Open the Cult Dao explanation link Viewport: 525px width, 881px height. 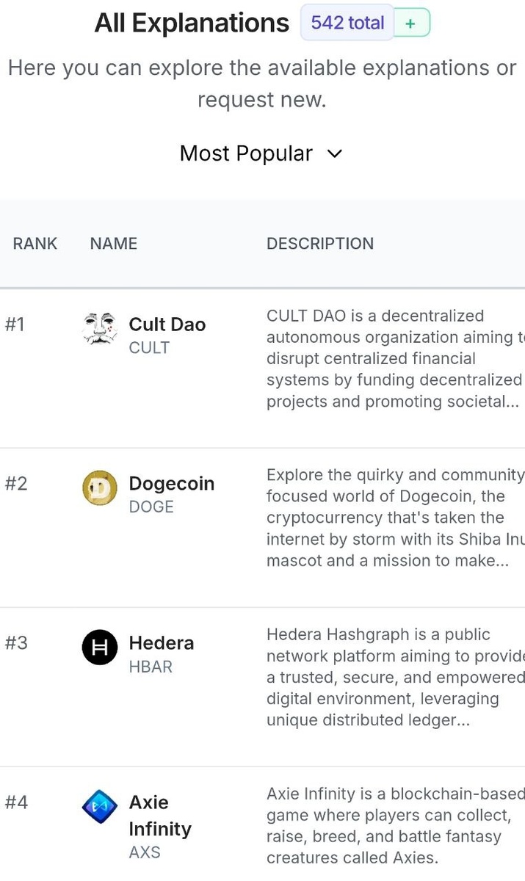[167, 325]
